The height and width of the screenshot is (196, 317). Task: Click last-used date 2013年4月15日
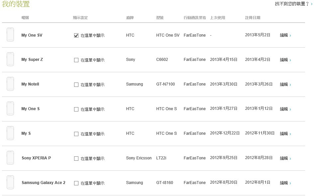tap(224, 60)
